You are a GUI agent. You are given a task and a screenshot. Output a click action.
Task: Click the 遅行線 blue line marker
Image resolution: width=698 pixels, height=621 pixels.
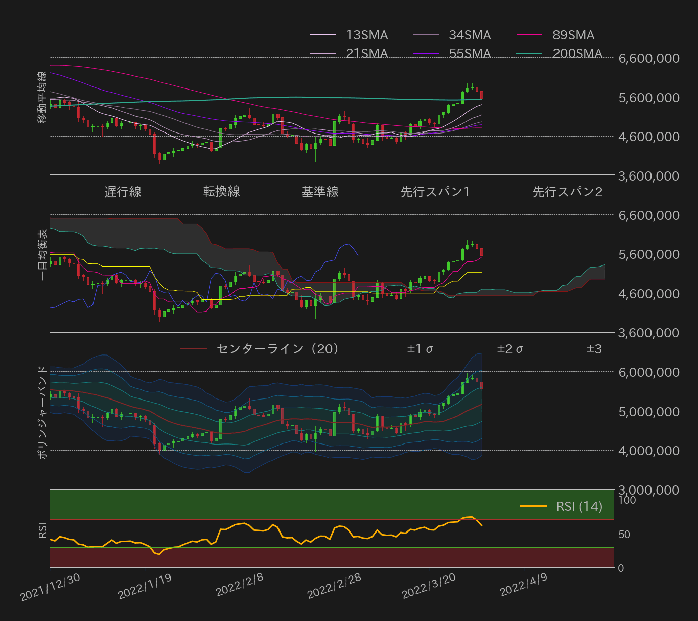(x=81, y=192)
